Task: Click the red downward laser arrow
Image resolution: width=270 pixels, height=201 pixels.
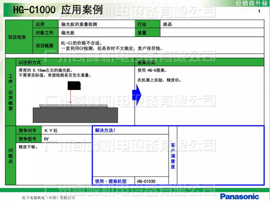Action: click(x=70, y=97)
